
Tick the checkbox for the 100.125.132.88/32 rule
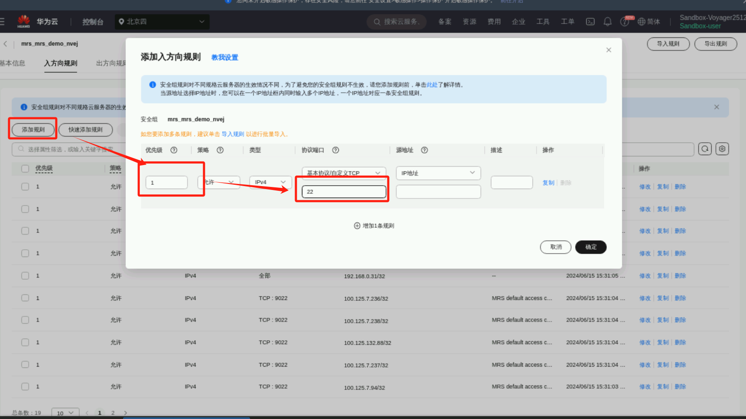point(25,342)
